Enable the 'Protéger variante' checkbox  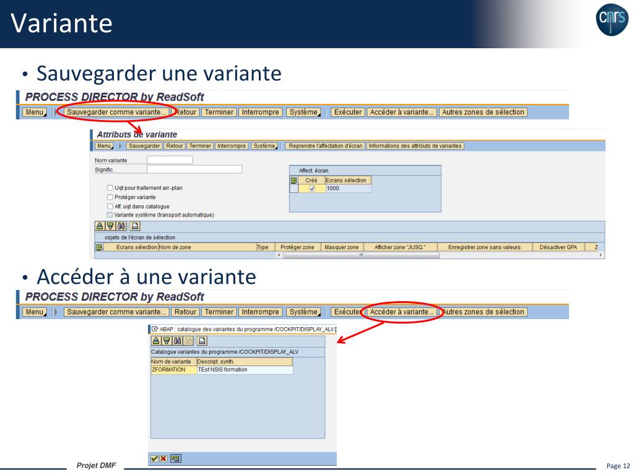[x=110, y=197]
